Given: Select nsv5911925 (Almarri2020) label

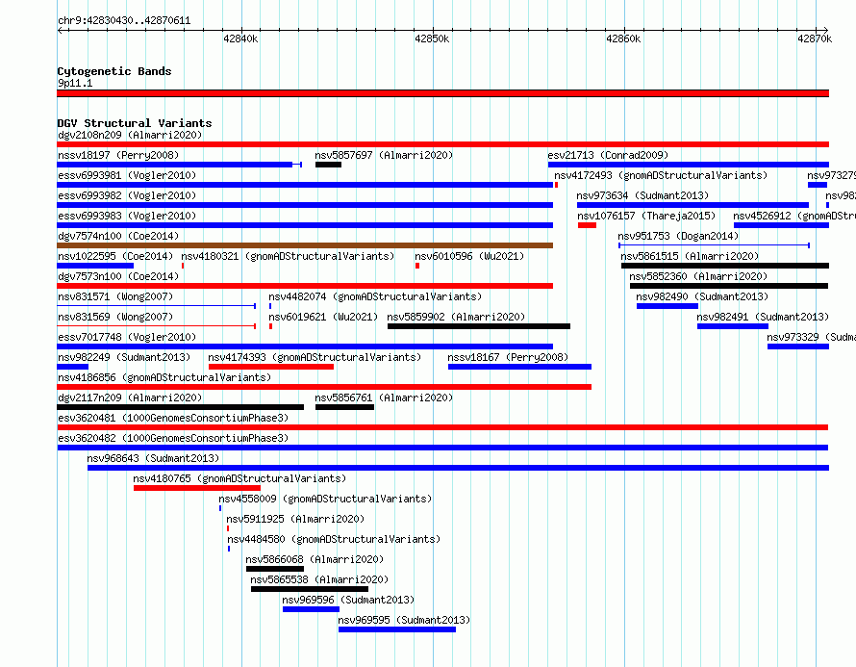Looking at the screenshot, I should pyautogui.click(x=295, y=519).
